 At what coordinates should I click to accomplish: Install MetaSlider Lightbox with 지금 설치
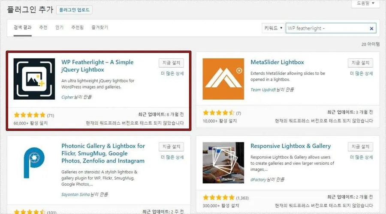tap(360, 63)
